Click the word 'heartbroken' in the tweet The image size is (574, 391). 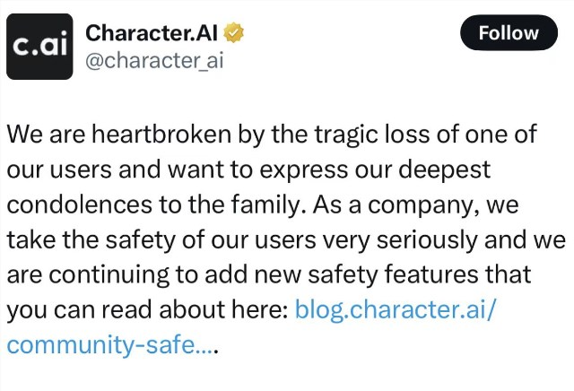[170, 135]
